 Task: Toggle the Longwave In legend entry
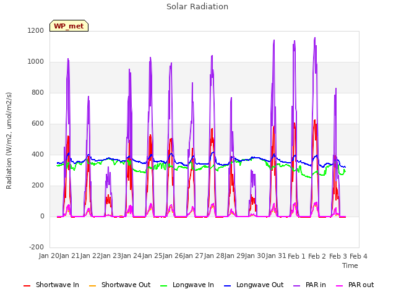click(187, 285)
